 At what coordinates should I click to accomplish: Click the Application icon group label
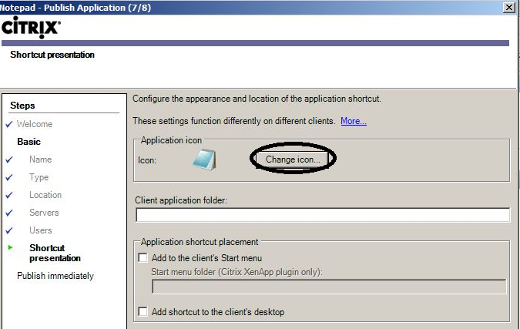pos(171,140)
